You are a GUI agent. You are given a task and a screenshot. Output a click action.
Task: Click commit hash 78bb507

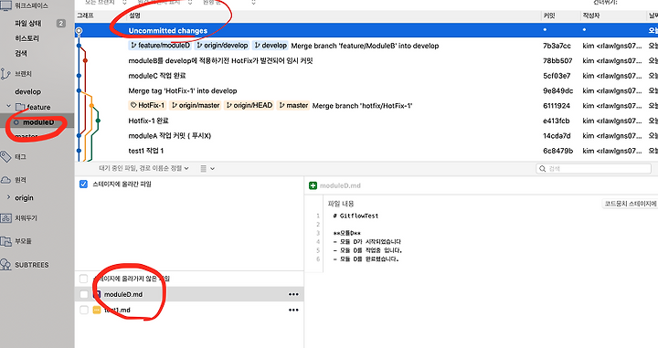click(557, 61)
